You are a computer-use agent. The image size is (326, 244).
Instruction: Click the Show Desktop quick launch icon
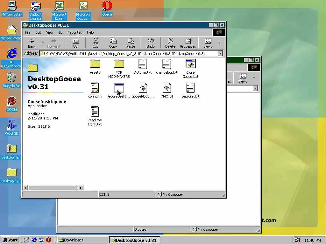[x=27, y=240]
